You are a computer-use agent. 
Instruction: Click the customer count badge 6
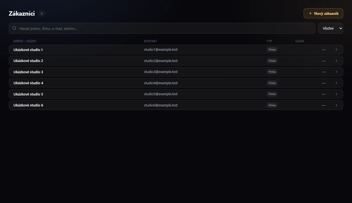(42, 13)
